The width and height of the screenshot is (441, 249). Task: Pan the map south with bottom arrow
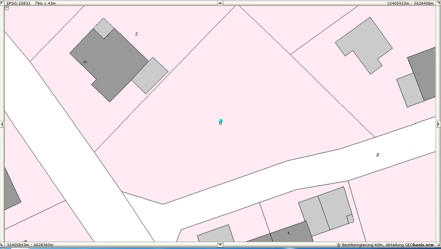(x=220, y=245)
